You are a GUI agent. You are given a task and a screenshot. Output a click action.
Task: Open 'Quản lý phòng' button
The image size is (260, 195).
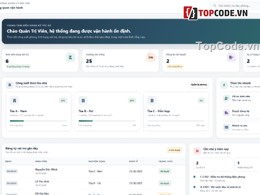pos(199,85)
